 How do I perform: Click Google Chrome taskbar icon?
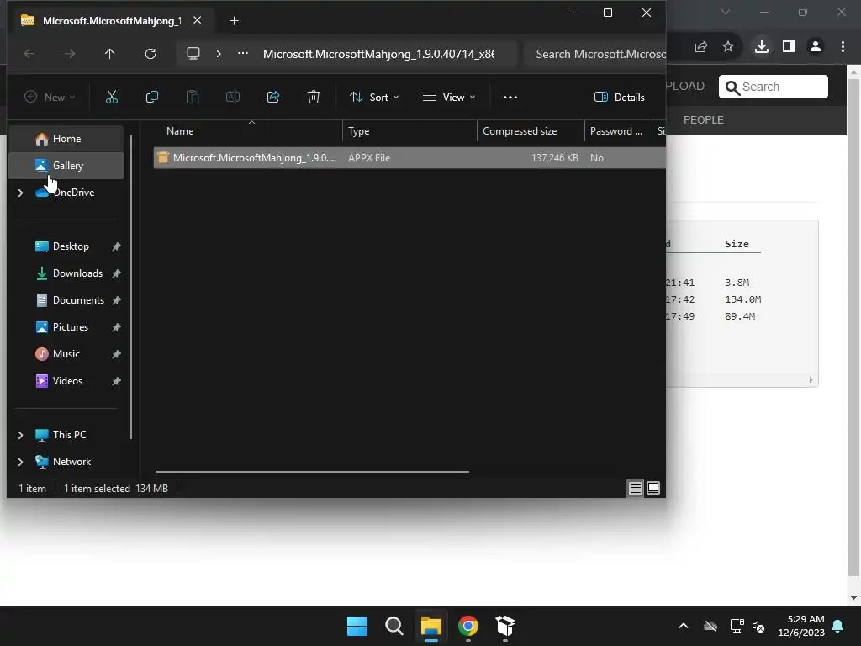pos(468,626)
